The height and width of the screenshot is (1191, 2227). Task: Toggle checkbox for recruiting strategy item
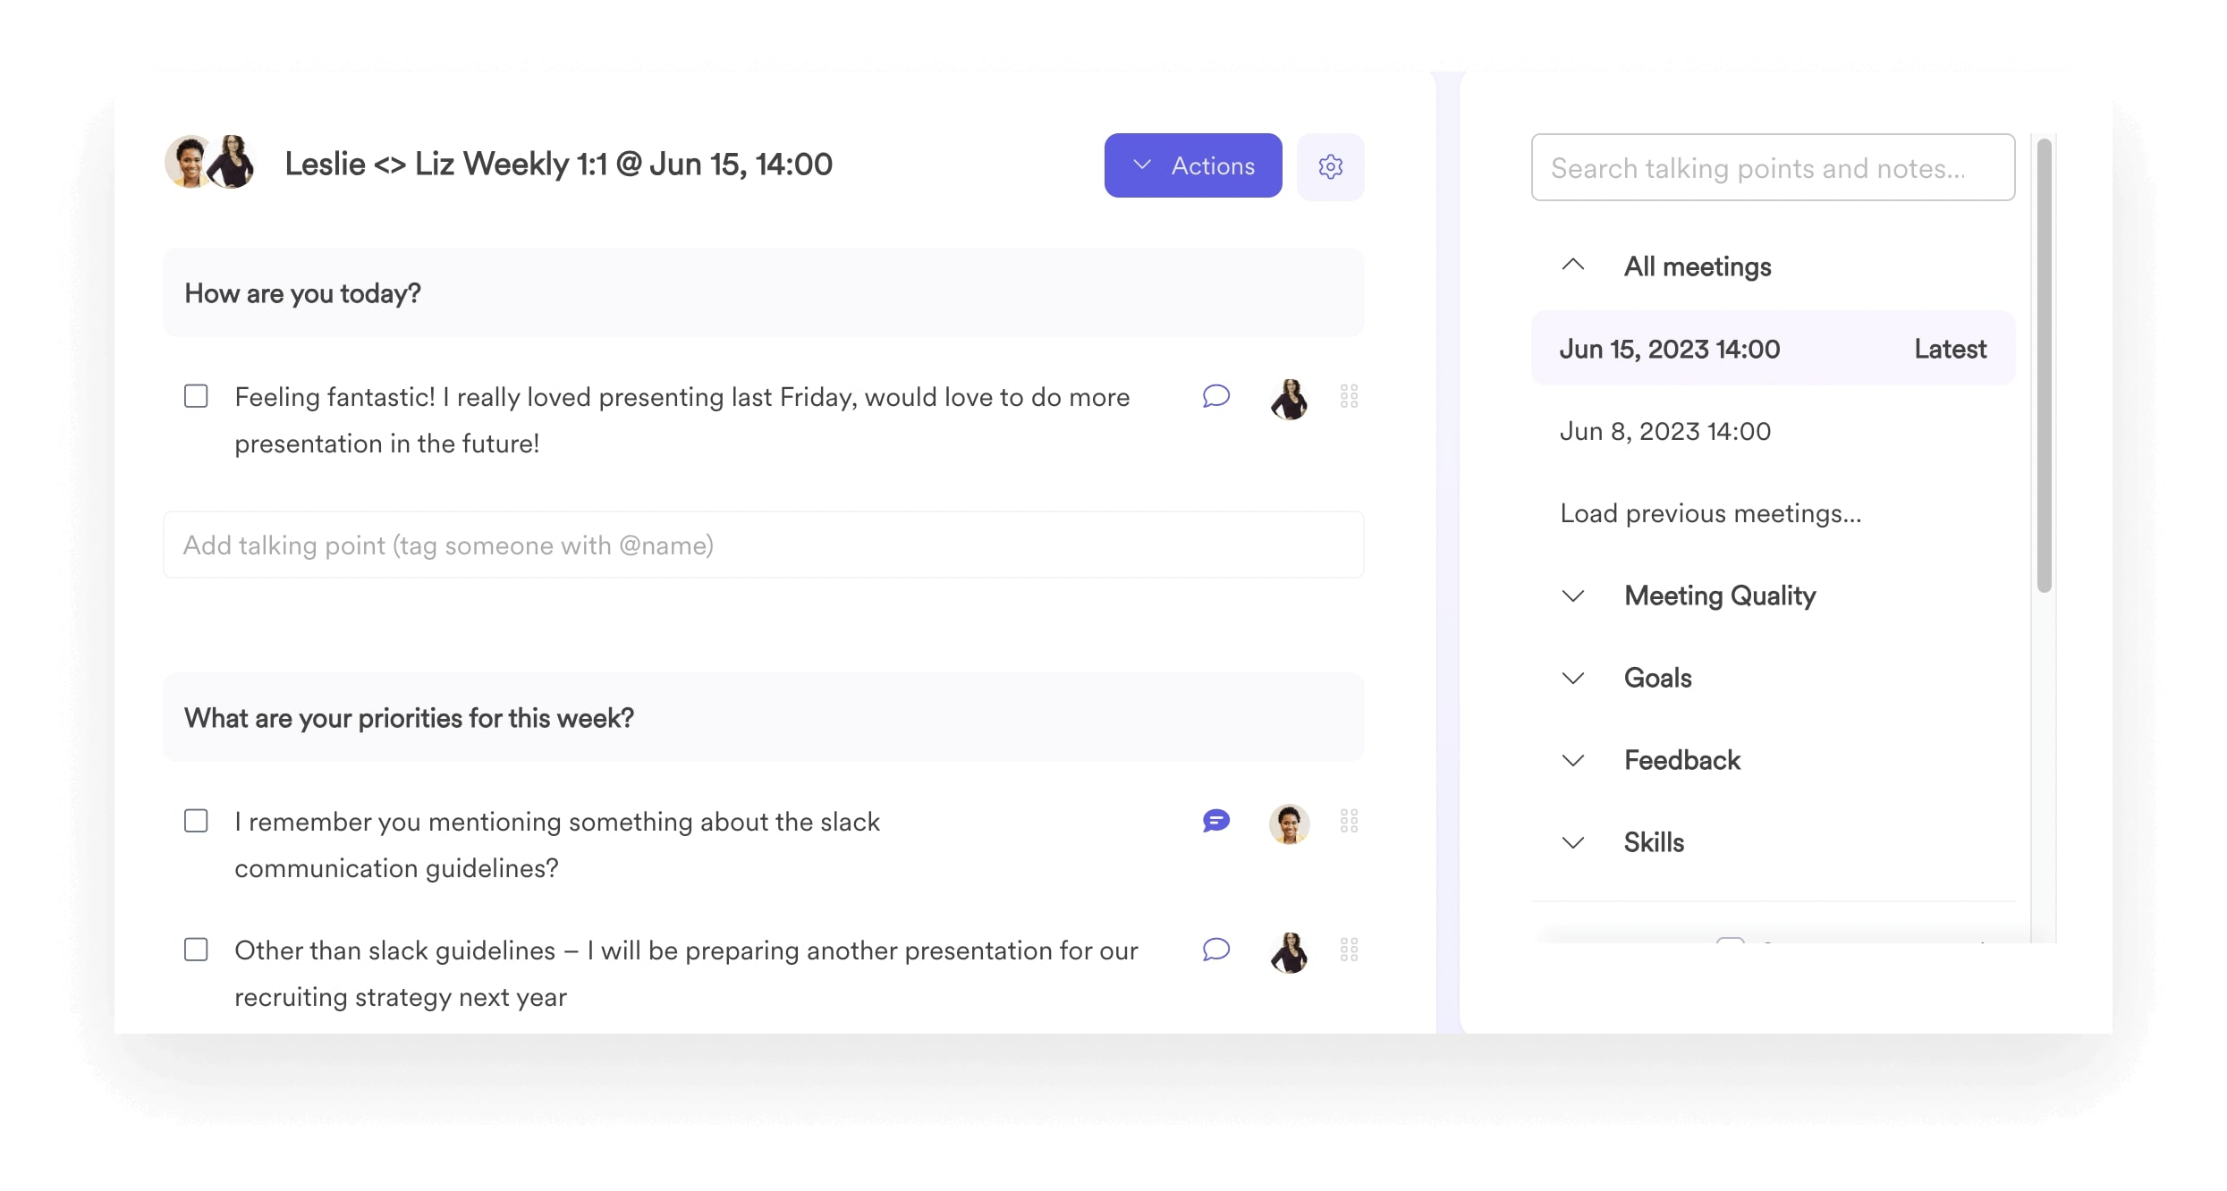click(198, 948)
